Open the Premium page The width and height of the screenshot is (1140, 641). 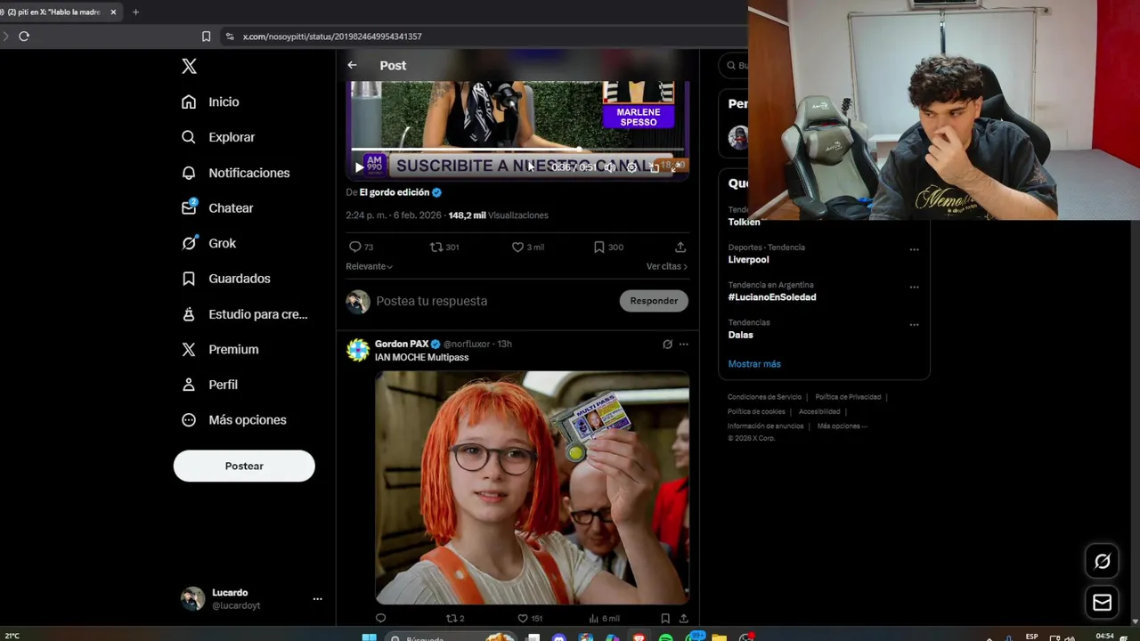pyautogui.click(x=220, y=349)
